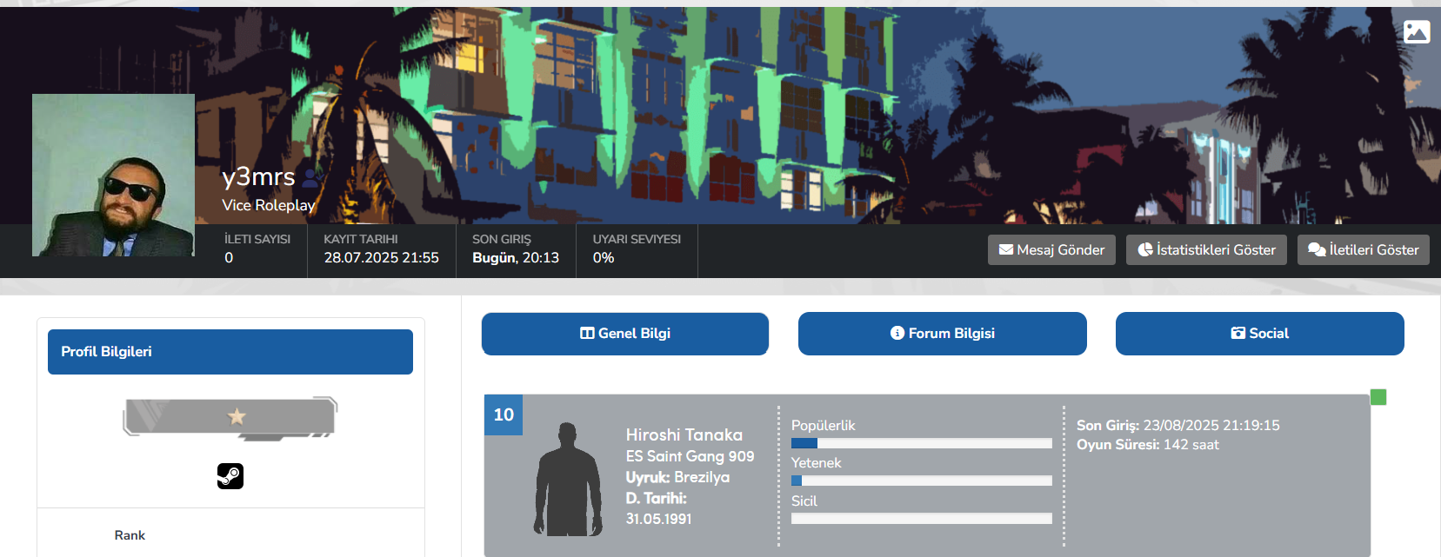Click the Uyruk: Brezilya line

click(677, 477)
